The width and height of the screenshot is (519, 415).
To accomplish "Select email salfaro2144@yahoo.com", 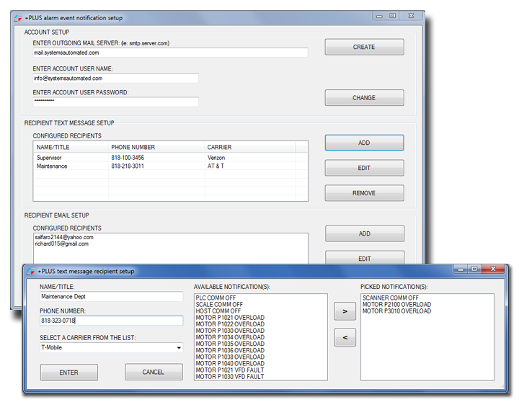I will [x=64, y=237].
